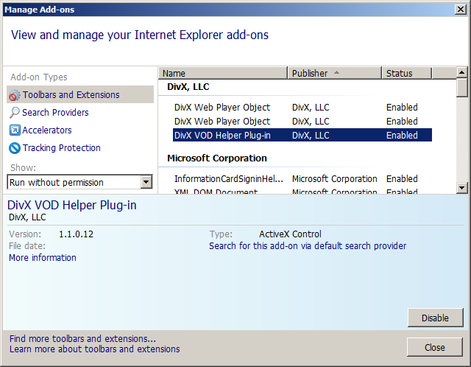Viewport: 471px width, 367px height.
Task: Select the first DivX Web Player Object row
Action: [x=222, y=107]
